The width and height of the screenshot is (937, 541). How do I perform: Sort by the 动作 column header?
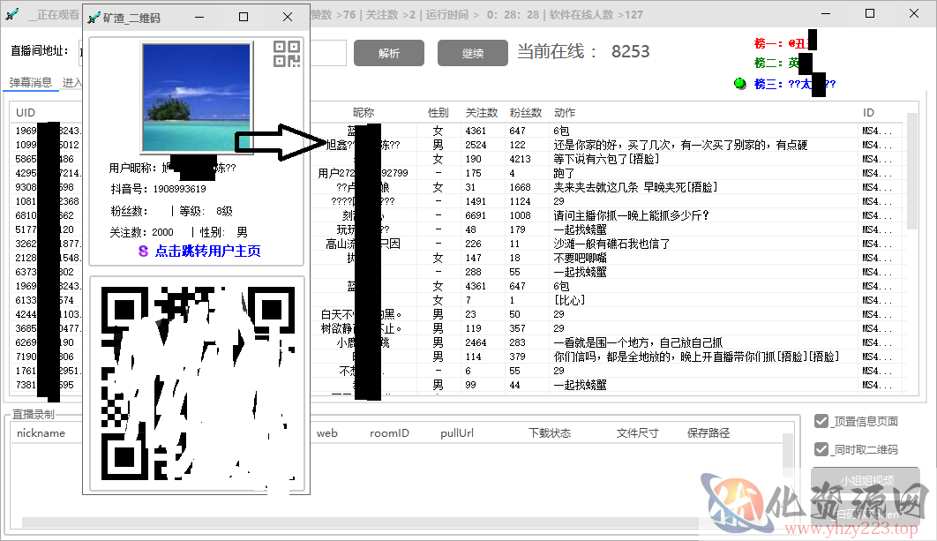click(565, 112)
